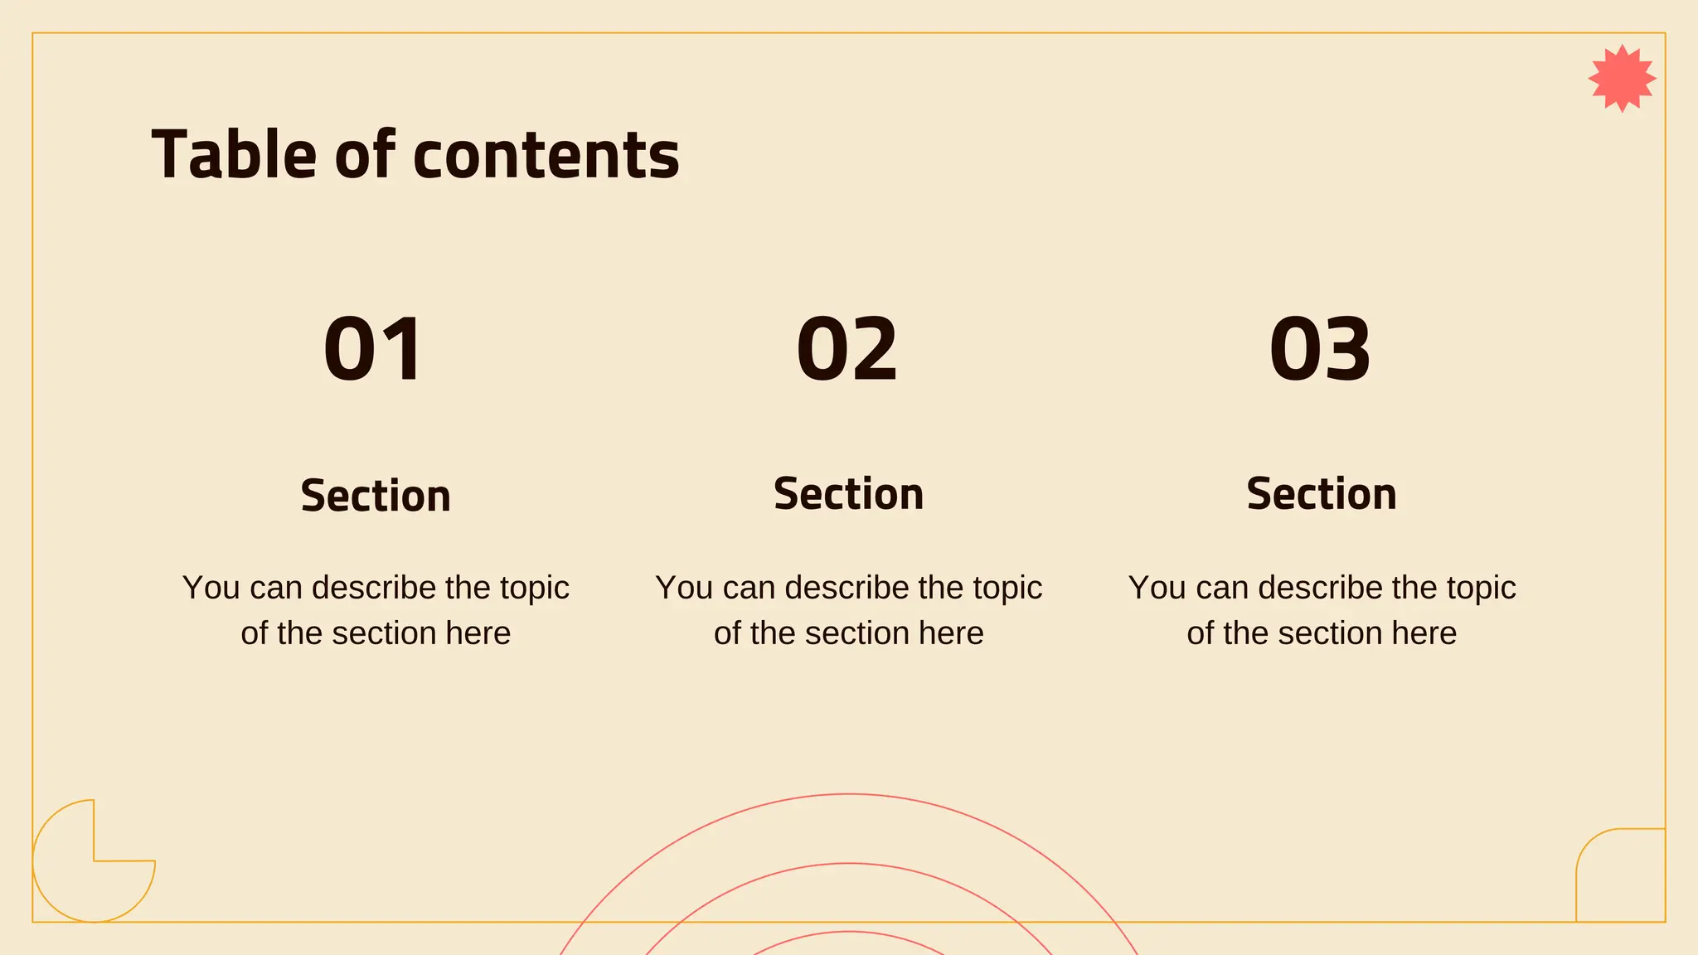Select the Table of contents title
This screenshot has width=1698, height=955.
pyautogui.click(x=415, y=155)
